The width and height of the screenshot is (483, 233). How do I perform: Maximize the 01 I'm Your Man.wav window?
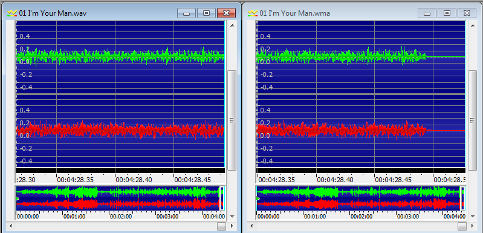[x=206, y=13]
